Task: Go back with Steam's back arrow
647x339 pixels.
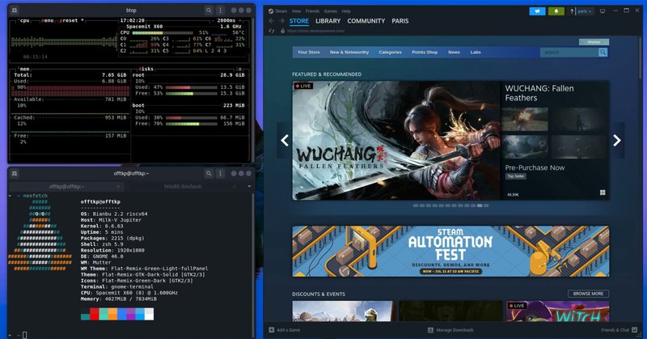Action: [271, 21]
